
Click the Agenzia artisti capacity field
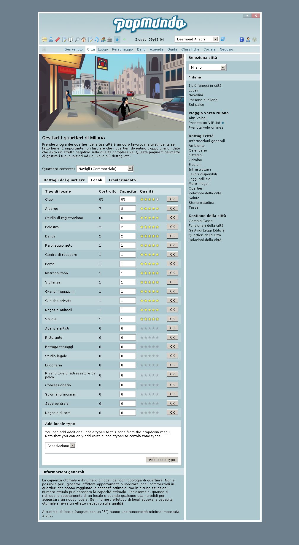click(x=128, y=328)
